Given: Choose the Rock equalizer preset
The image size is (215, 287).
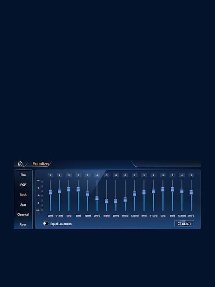Looking at the screenshot, I should tap(23, 195).
